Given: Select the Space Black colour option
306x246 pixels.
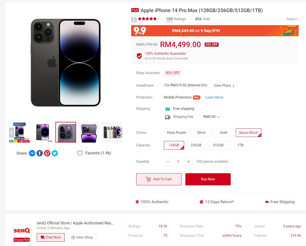Looking at the screenshot, I should 249,132.
